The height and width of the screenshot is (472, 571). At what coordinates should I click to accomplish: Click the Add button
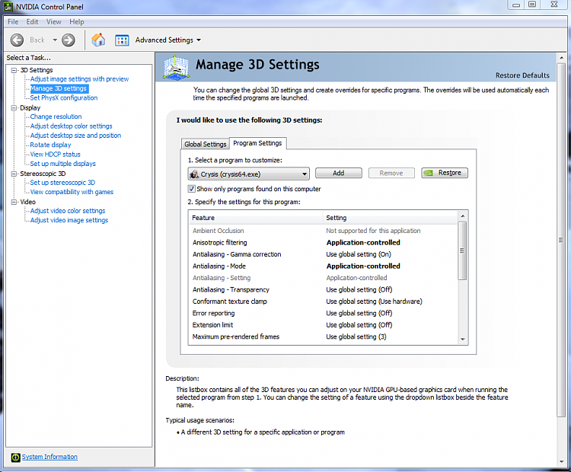[x=339, y=173]
